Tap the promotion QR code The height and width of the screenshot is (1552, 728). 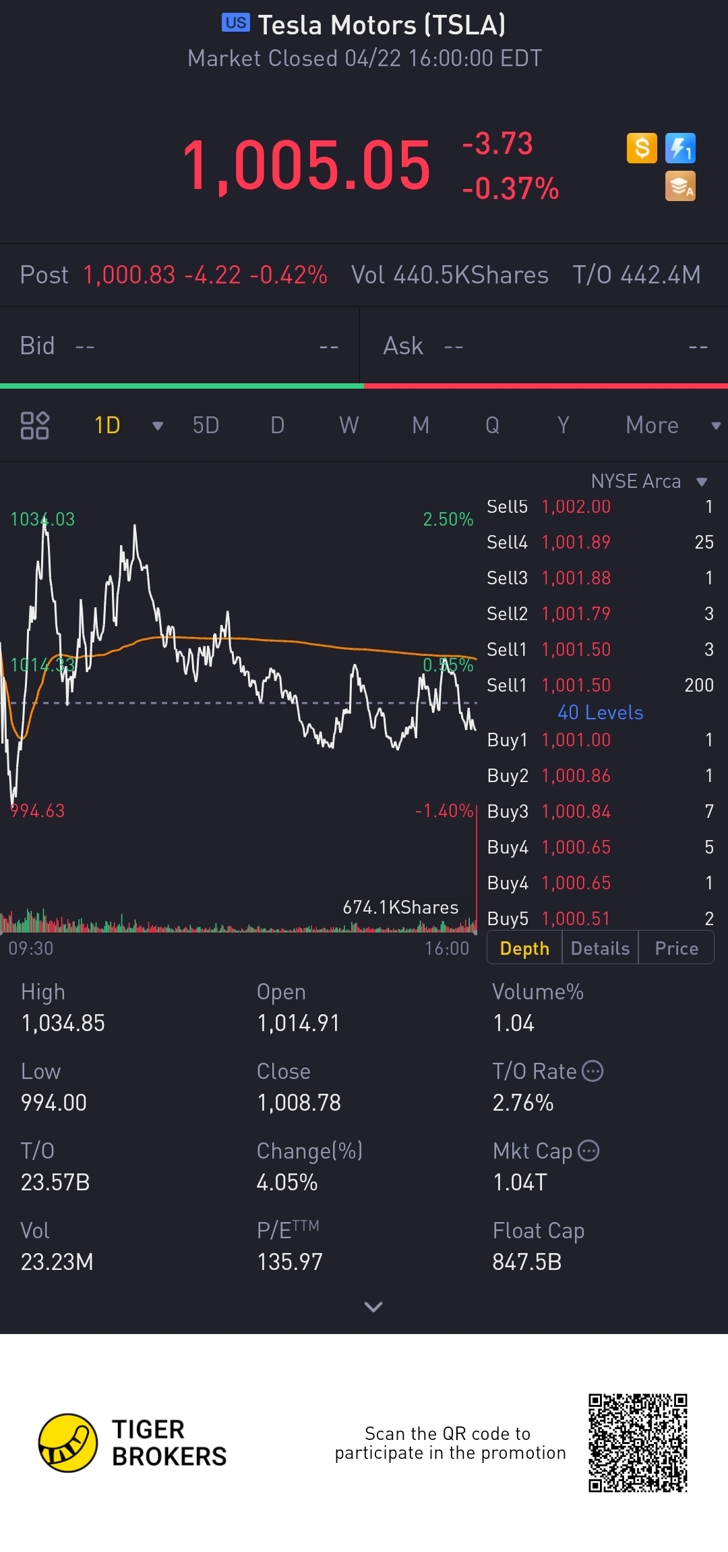coord(638,1443)
